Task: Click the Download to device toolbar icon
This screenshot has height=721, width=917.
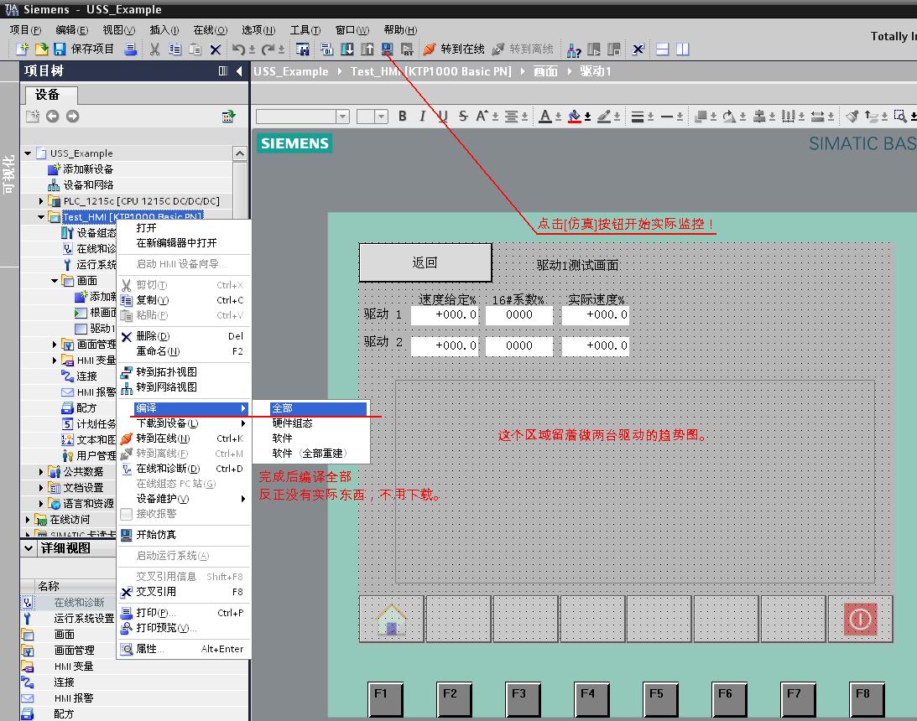Action: tap(346, 49)
